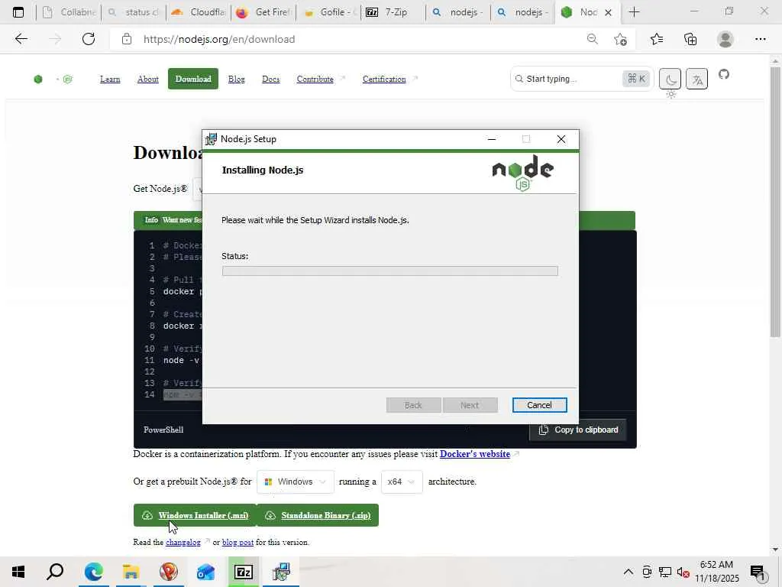Open taskbar Search magnifier
The height and width of the screenshot is (587, 782).
point(55,572)
